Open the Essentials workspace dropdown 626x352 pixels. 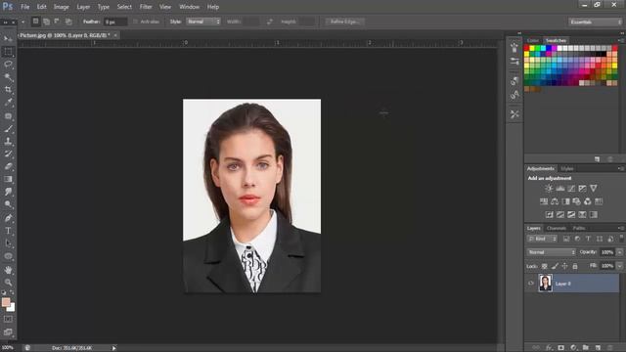pos(596,22)
